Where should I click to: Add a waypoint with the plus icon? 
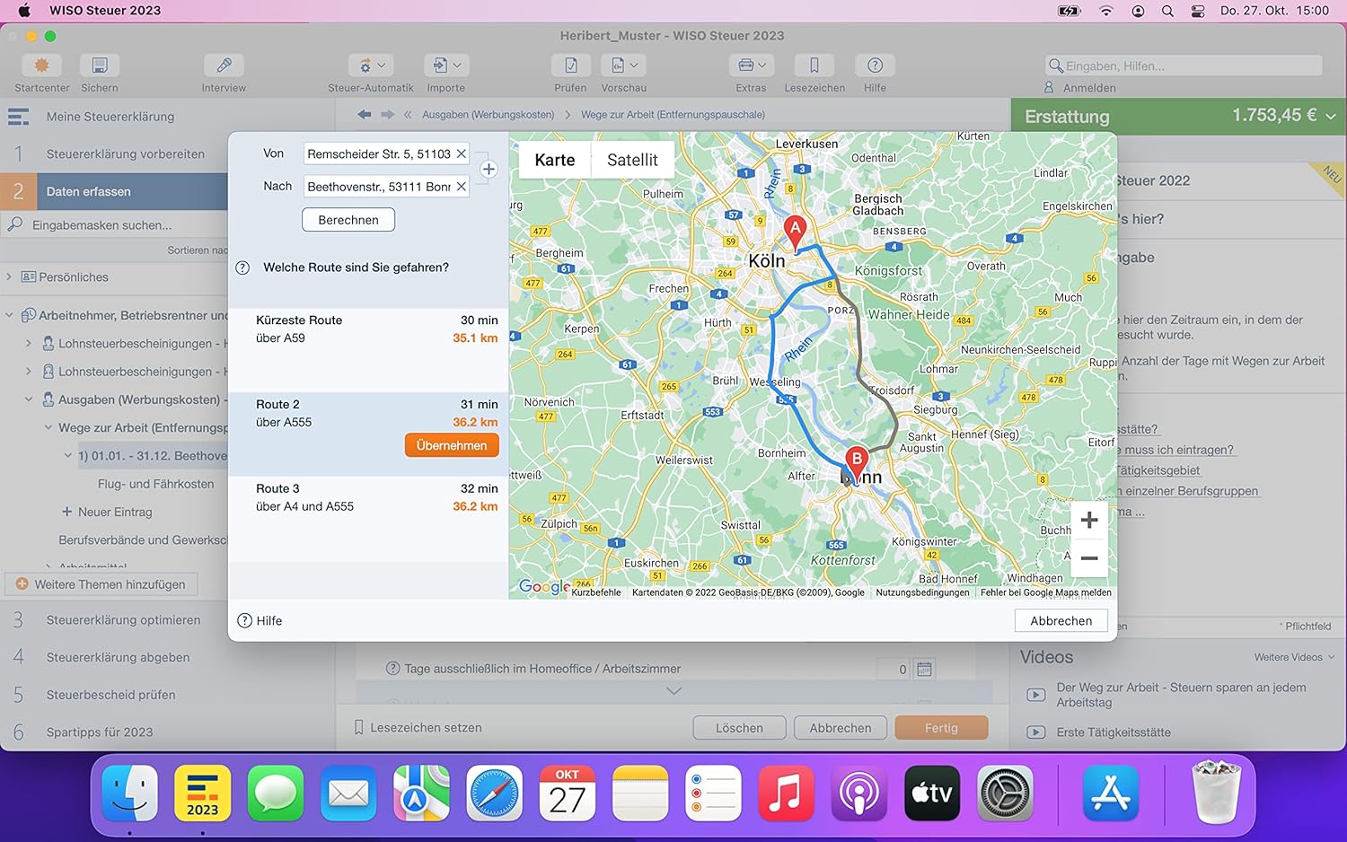tap(489, 169)
